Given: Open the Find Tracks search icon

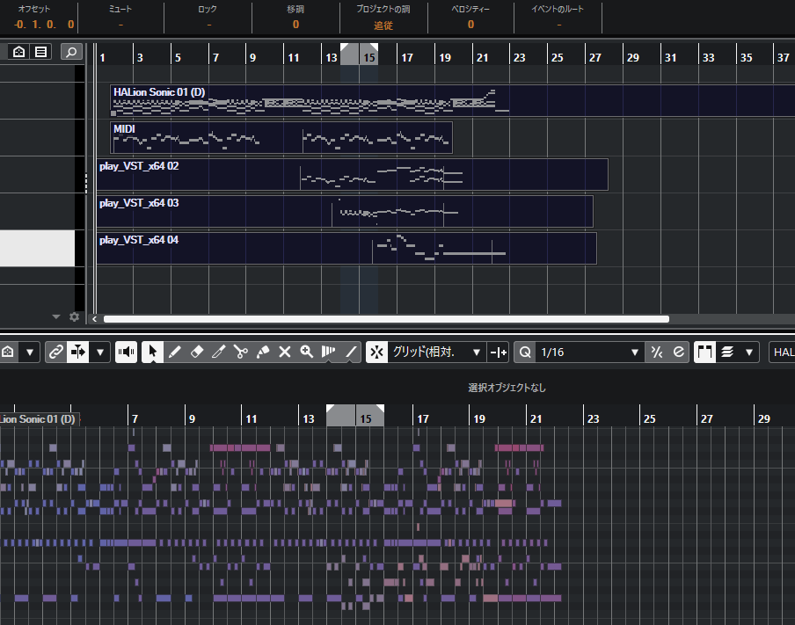Looking at the screenshot, I should point(71,52).
